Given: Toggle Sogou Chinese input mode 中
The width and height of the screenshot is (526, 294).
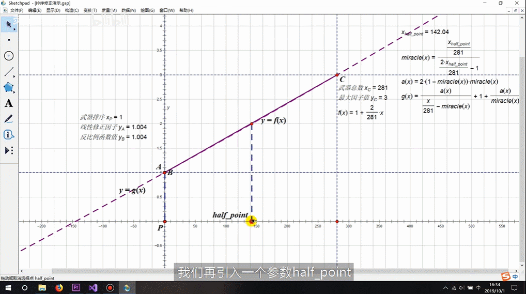Looking at the screenshot, I should [515, 276].
